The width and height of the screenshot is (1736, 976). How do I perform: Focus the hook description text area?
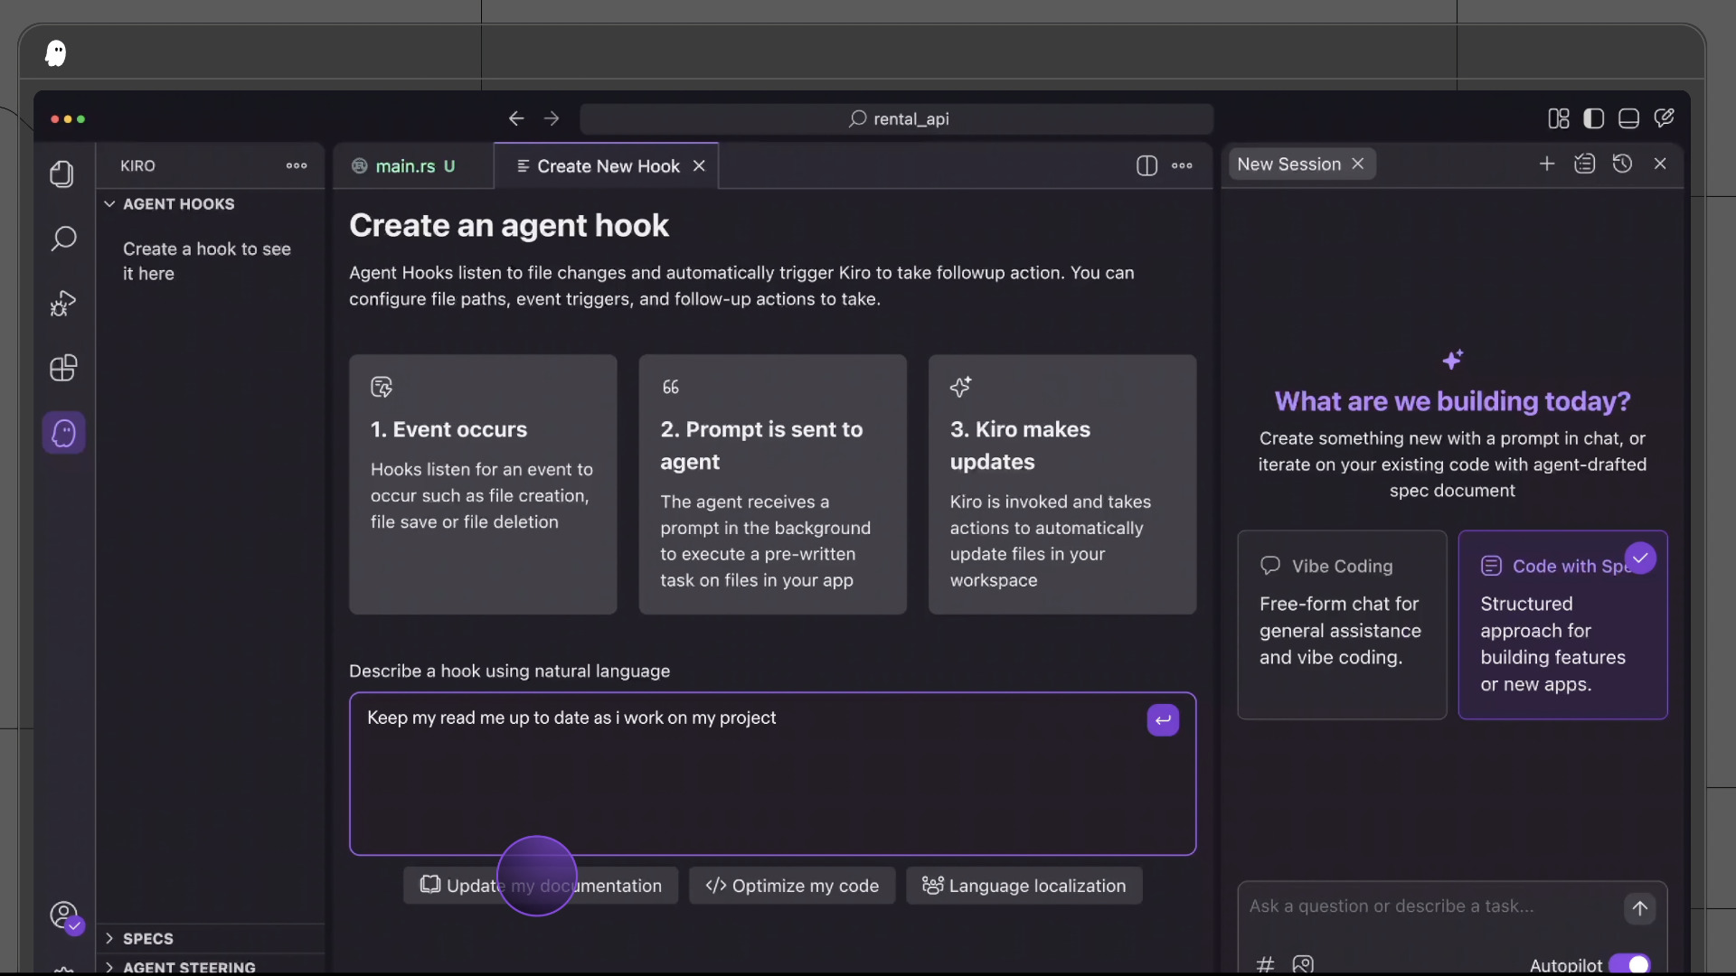pyautogui.click(x=773, y=774)
